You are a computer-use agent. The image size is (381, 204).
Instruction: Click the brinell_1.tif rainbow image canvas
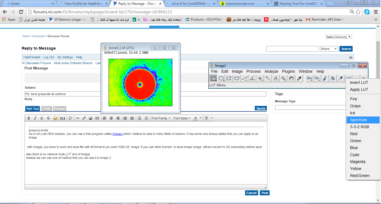point(140,82)
